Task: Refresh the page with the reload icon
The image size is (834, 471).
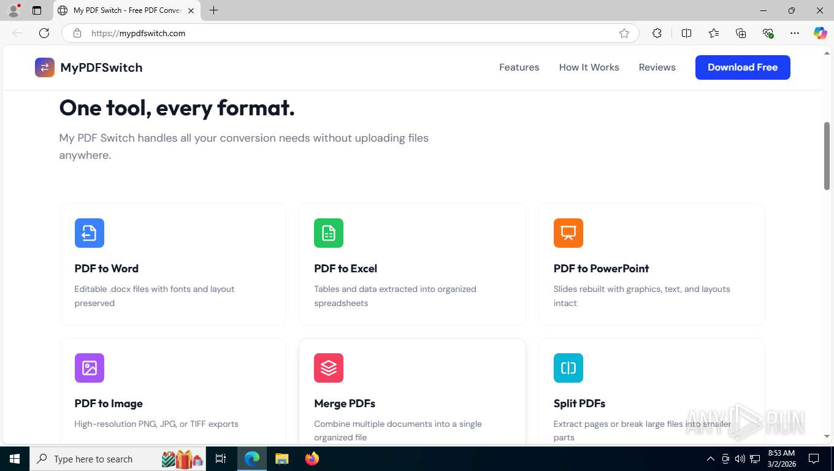Action: click(x=44, y=33)
